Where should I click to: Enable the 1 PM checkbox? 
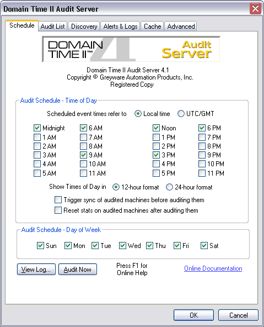[x=156, y=137]
